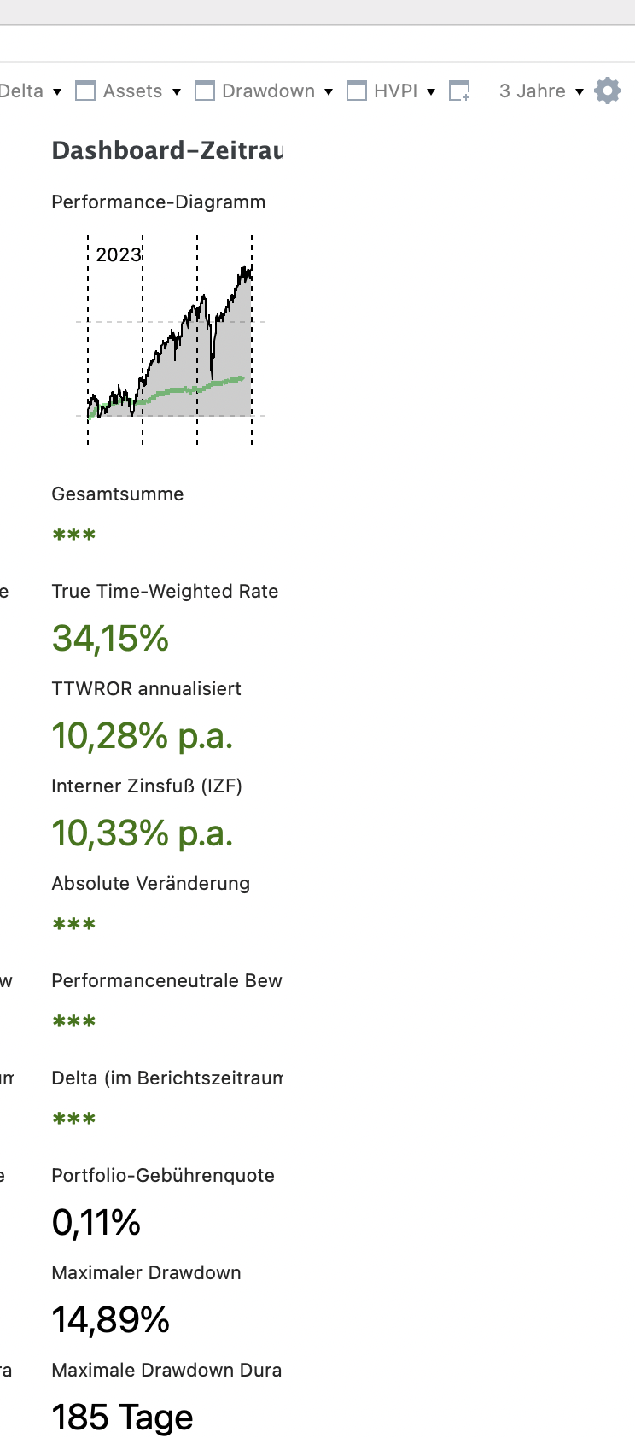The image size is (635, 1438).
Task: Click the performance chart thumbnail
Action: tap(170, 340)
